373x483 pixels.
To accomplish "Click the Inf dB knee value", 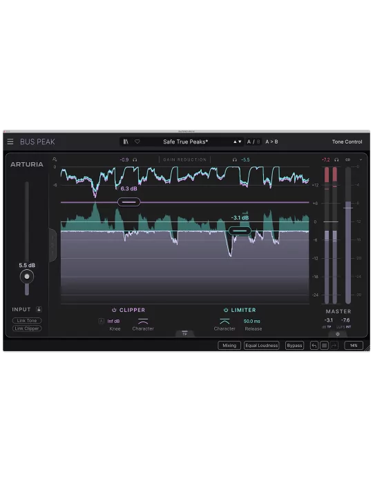I will click(x=113, y=322).
